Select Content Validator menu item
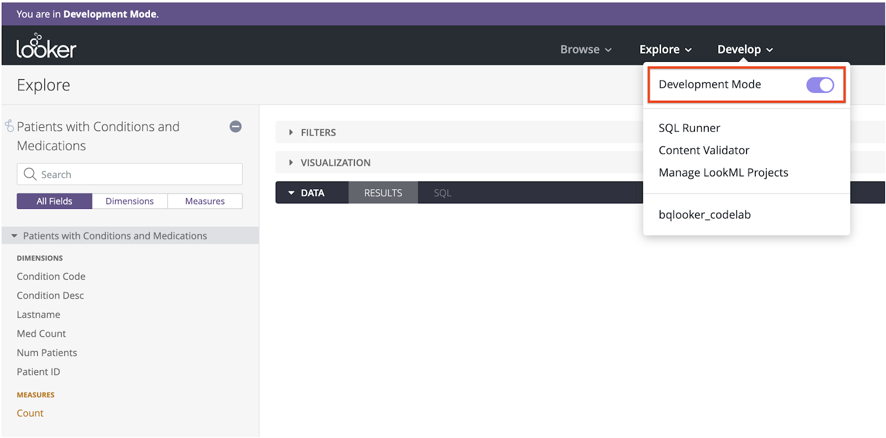The height and width of the screenshot is (438, 886). click(703, 150)
